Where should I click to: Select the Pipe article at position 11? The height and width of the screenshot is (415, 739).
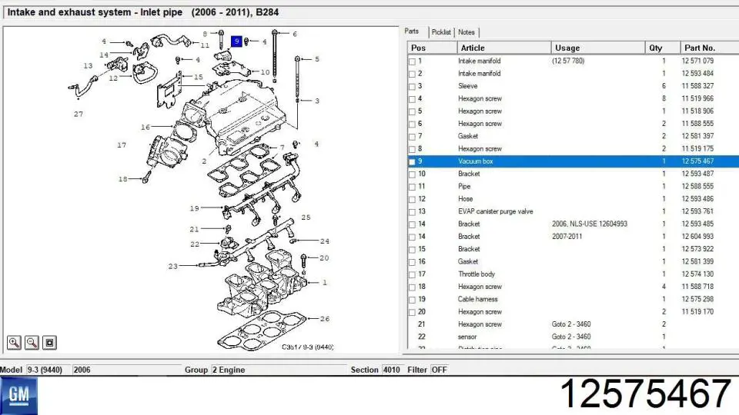click(x=464, y=186)
